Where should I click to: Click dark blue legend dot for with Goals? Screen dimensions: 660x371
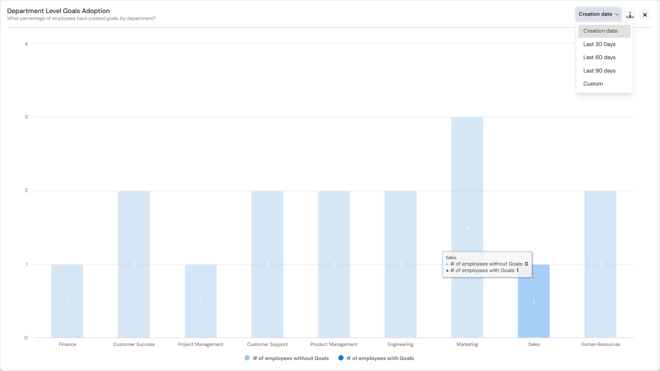click(341, 358)
